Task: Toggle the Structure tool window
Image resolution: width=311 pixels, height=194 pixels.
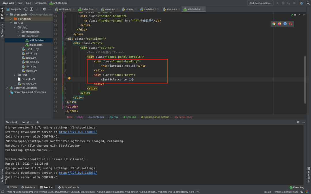Action: (2, 29)
